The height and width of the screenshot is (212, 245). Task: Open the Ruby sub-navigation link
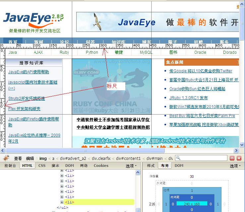click(64, 52)
